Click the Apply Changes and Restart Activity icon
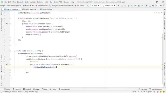166x93 pixels. (x=122, y=6)
